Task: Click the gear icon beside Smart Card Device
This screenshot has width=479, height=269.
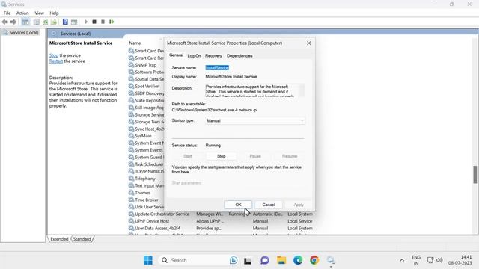Action: click(x=131, y=51)
